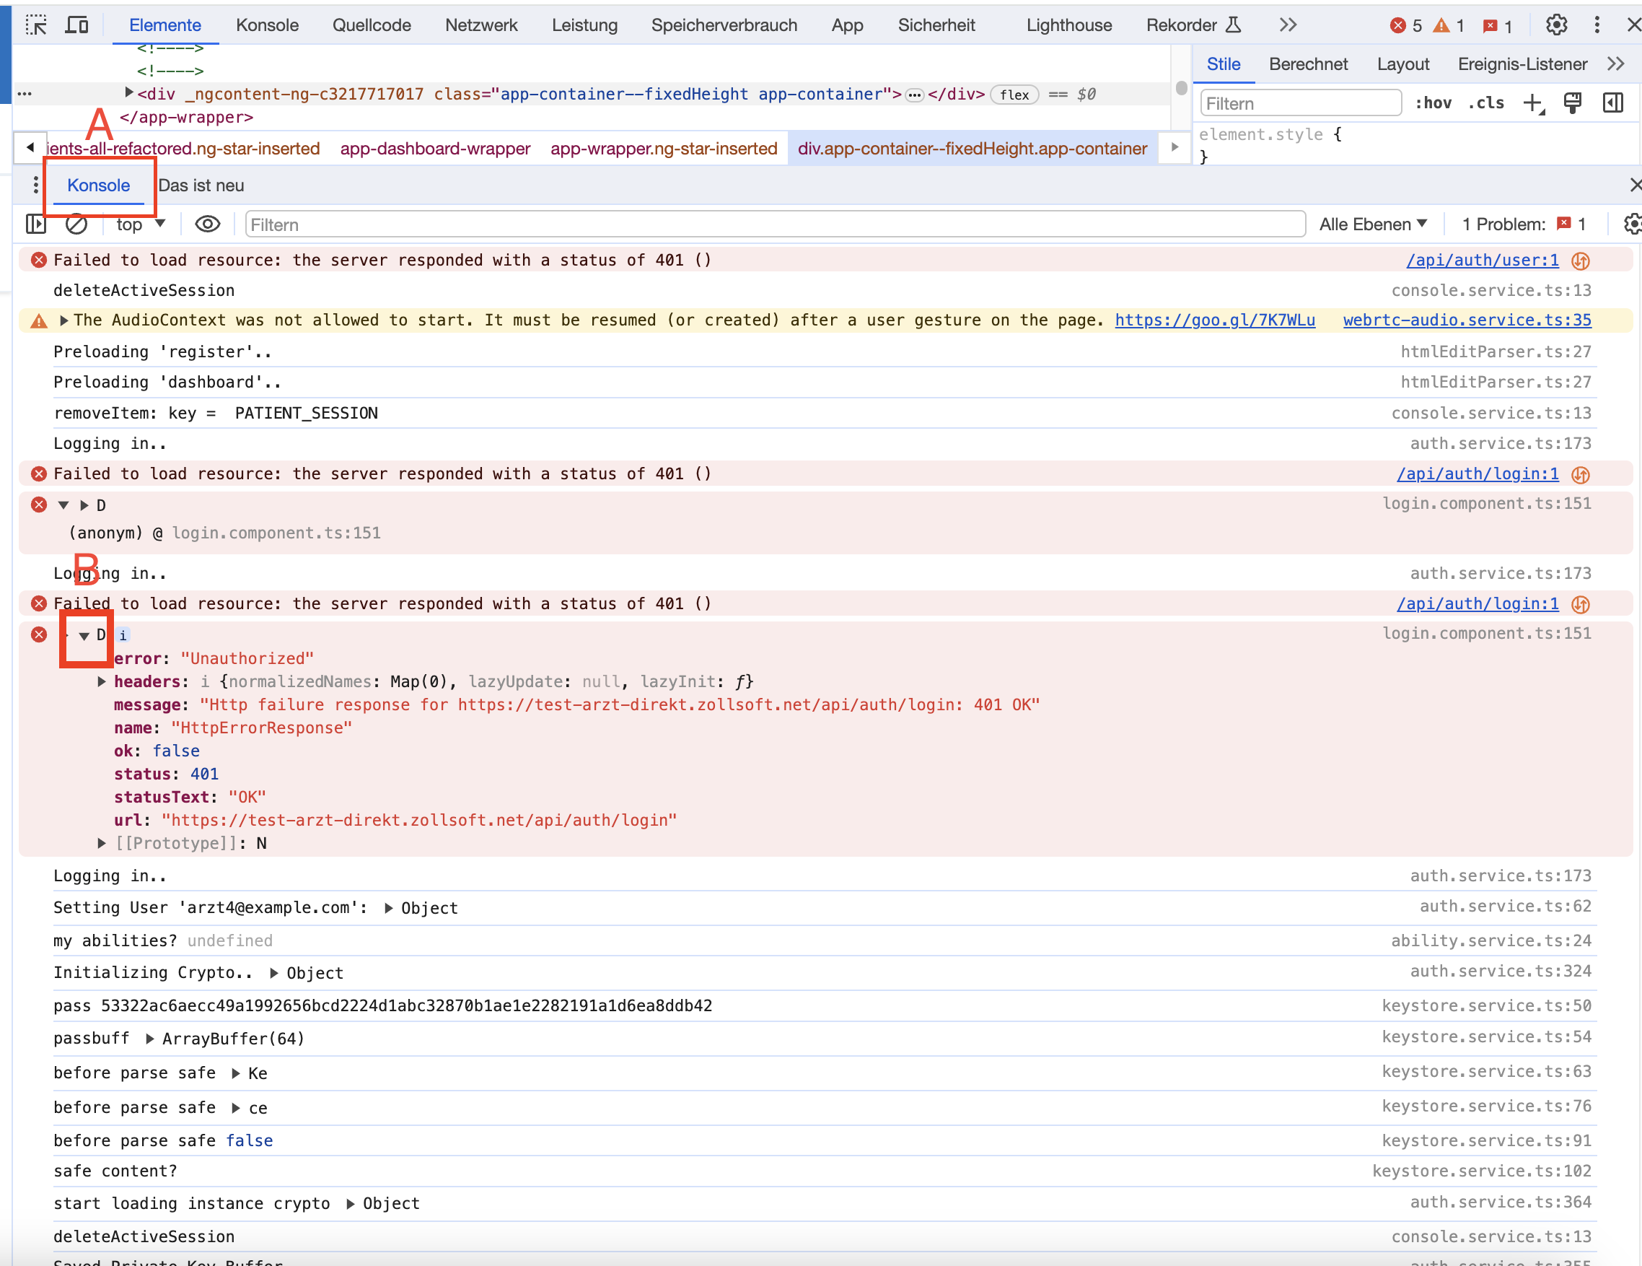Open the Das ist neu drawer tab
The image size is (1642, 1266).
[x=201, y=185]
